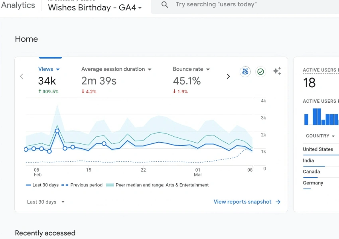The image size is (339, 239).
Task: Open the sparkle Insights icon
Action: point(277,71)
